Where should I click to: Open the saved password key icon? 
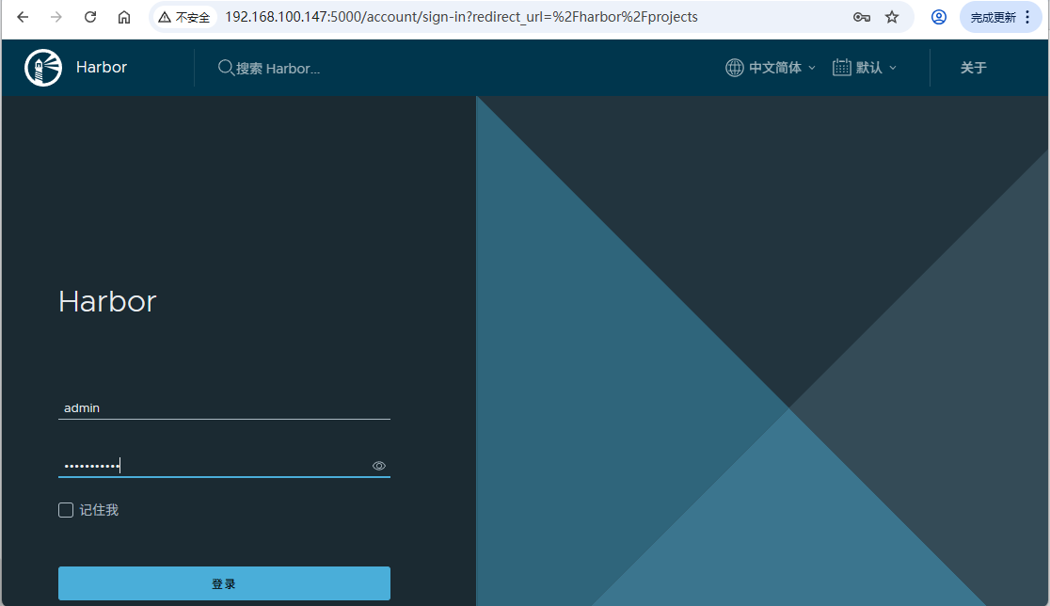pos(861,17)
